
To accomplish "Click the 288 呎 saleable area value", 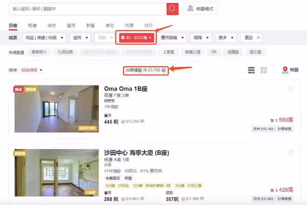I will (x=111, y=199).
